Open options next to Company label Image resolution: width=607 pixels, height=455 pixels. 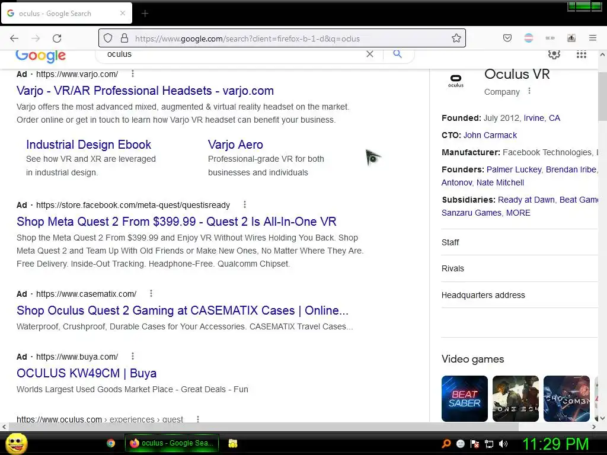tap(529, 91)
